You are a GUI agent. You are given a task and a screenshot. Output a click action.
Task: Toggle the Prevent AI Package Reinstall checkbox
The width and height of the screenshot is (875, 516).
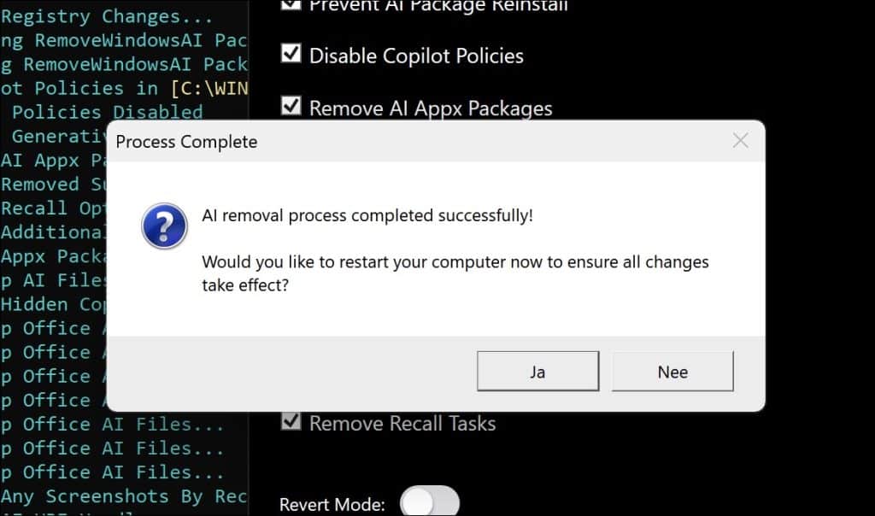tap(291, 5)
